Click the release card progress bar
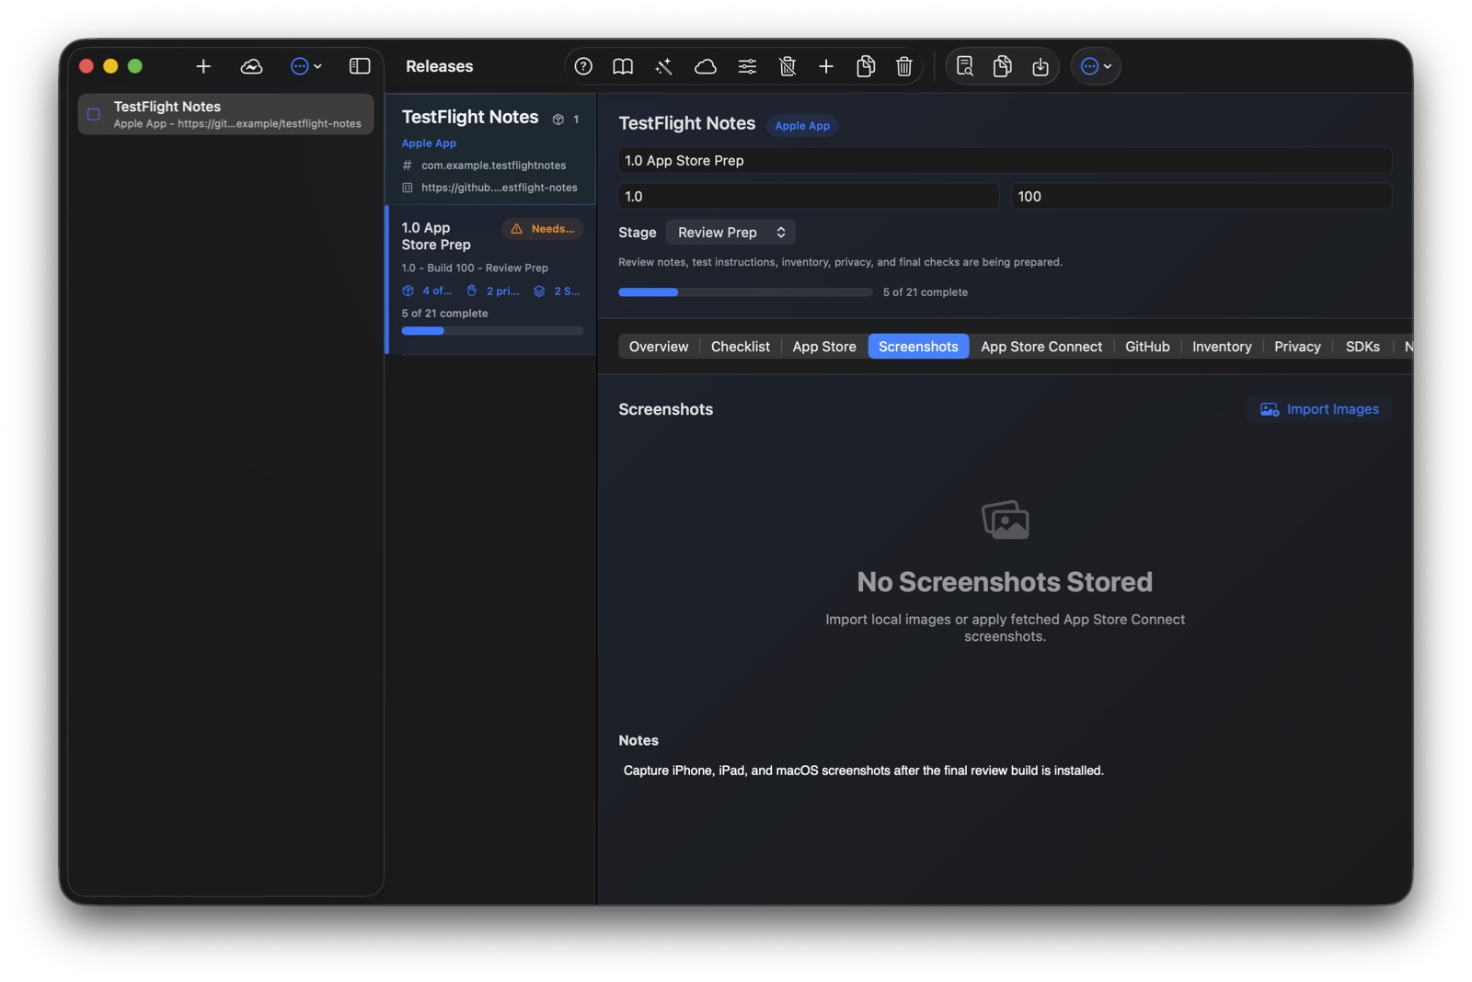Screen dimensions: 1472x982 tap(492, 331)
